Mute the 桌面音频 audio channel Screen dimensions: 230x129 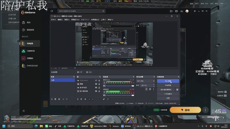click(x=104, y=95)
